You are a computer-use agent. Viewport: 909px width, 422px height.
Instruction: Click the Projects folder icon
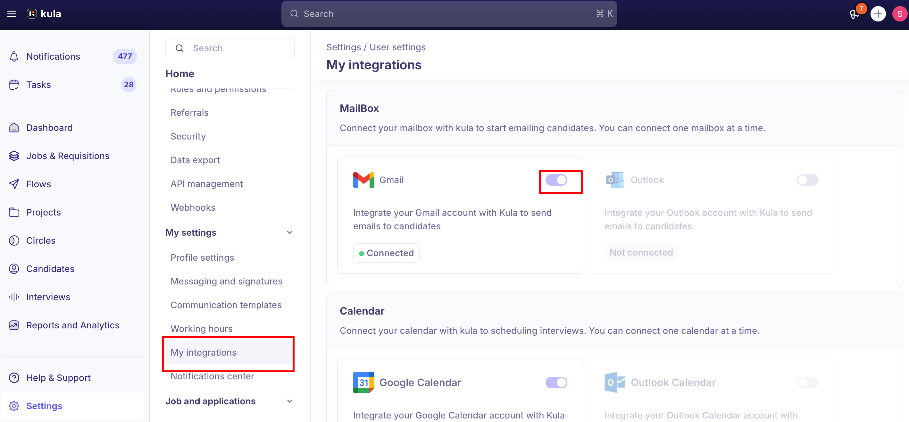(14, 212)
